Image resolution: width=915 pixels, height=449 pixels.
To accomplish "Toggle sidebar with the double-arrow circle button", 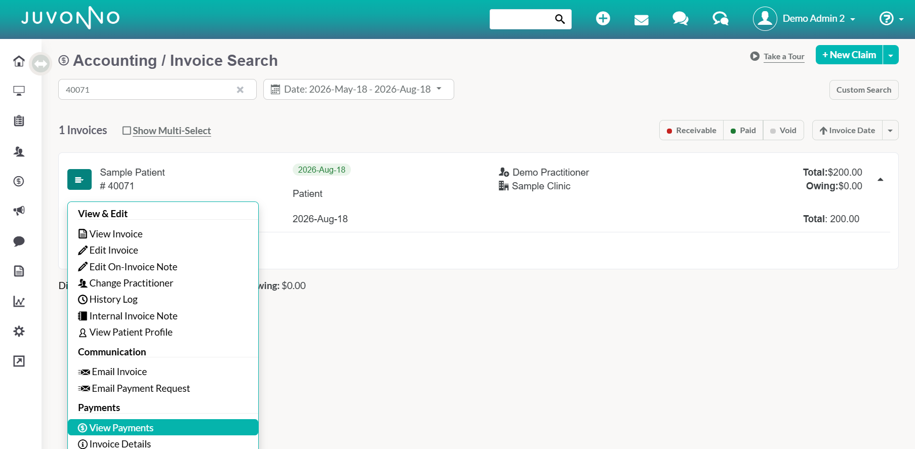I will click(x=41, y=64).
